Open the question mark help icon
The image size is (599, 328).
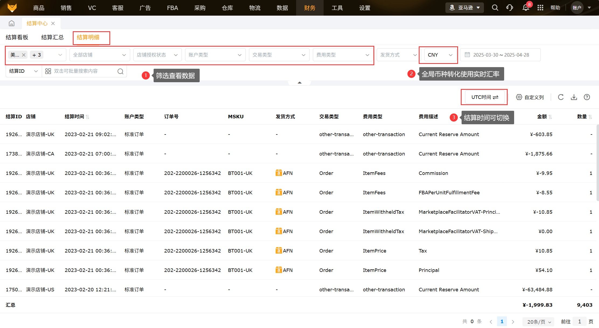pos(587,97)
